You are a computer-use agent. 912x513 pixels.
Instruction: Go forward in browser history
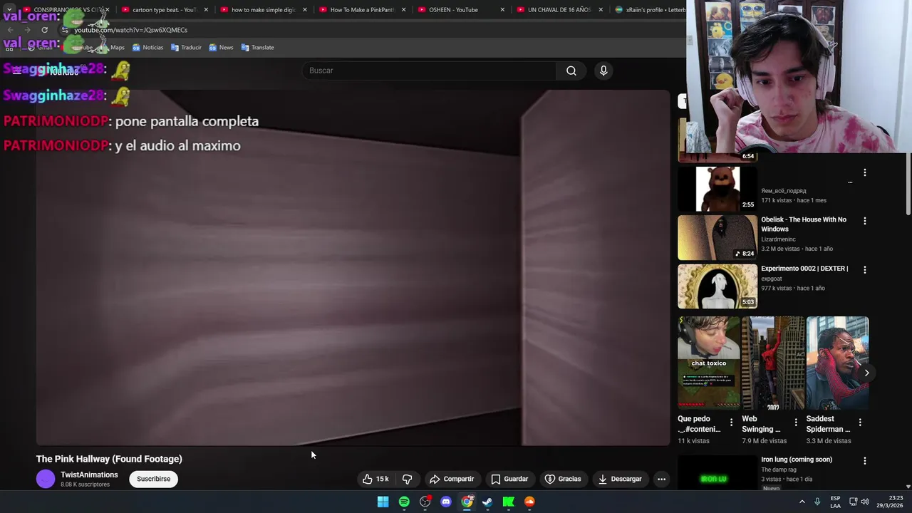coord(27,30)
